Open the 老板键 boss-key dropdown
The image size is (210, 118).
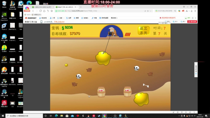[85, 18]
